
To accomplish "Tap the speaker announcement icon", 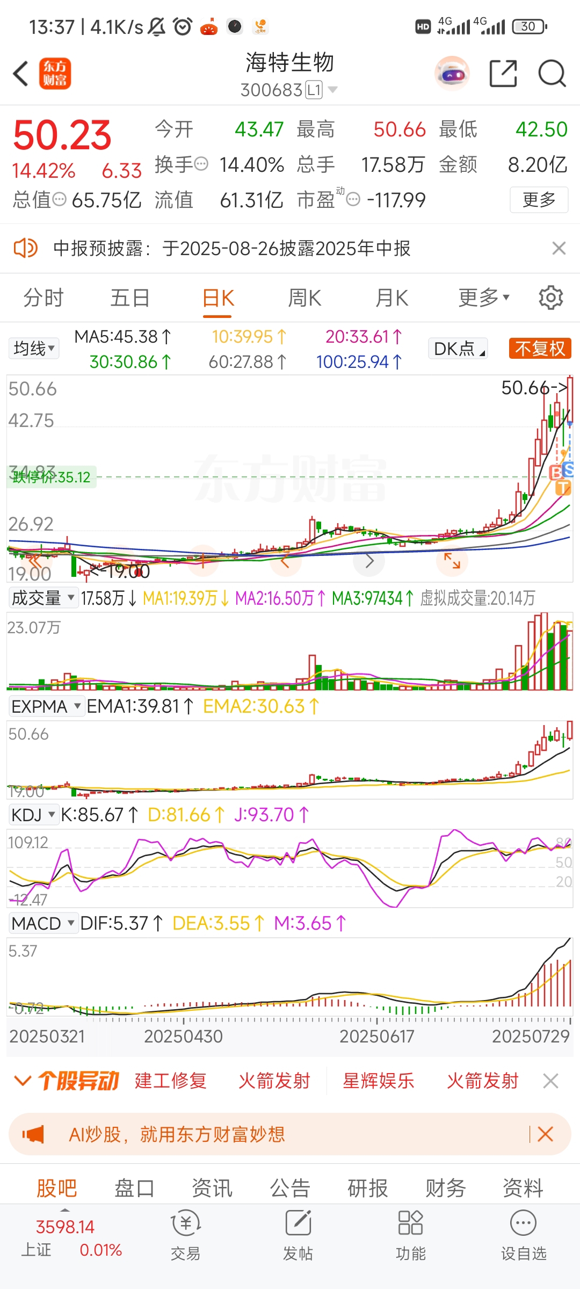I will pyautogui.click(x=25, y=248).
